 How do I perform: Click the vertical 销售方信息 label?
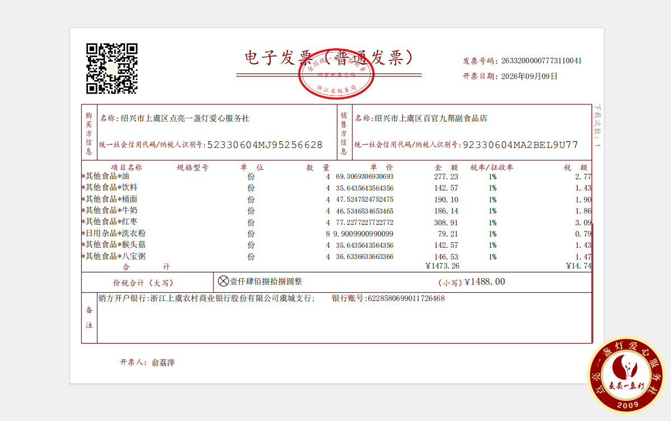point(344,133)
